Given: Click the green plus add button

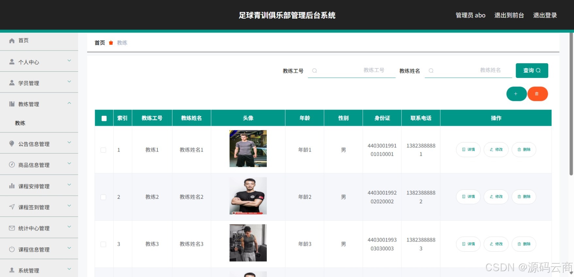Looking at the screenshot, I should pyautogui.click(x=516, y=94).
